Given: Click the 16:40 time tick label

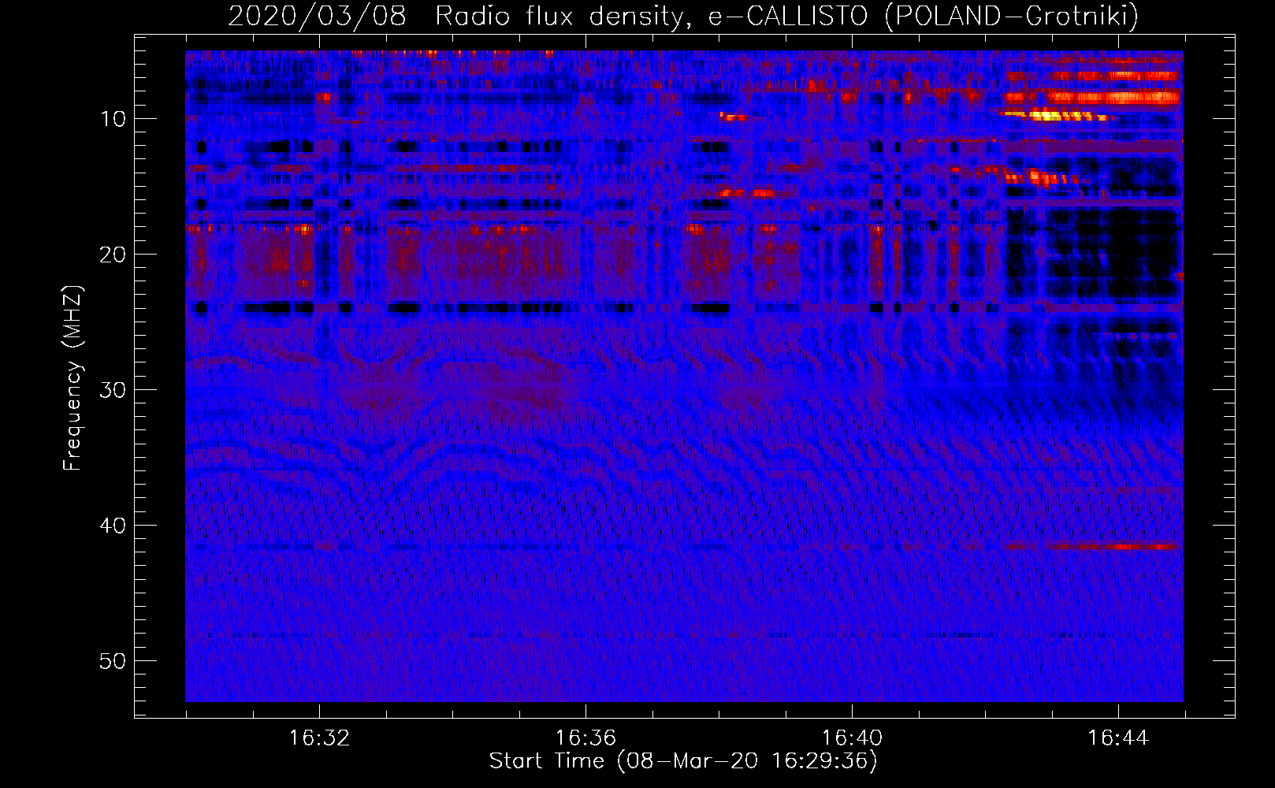Looking at the screenshot, I should pos(852,738).
